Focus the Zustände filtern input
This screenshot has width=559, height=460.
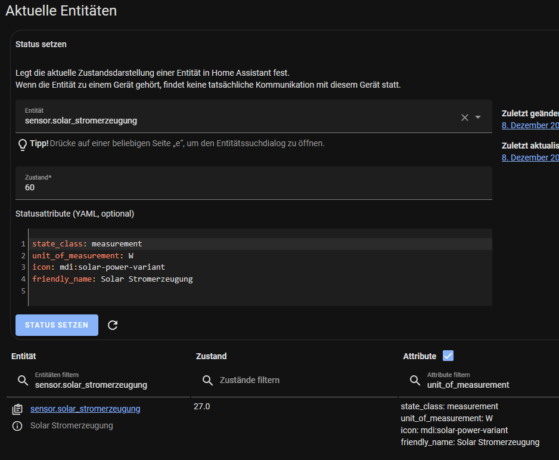pos(298,380)
